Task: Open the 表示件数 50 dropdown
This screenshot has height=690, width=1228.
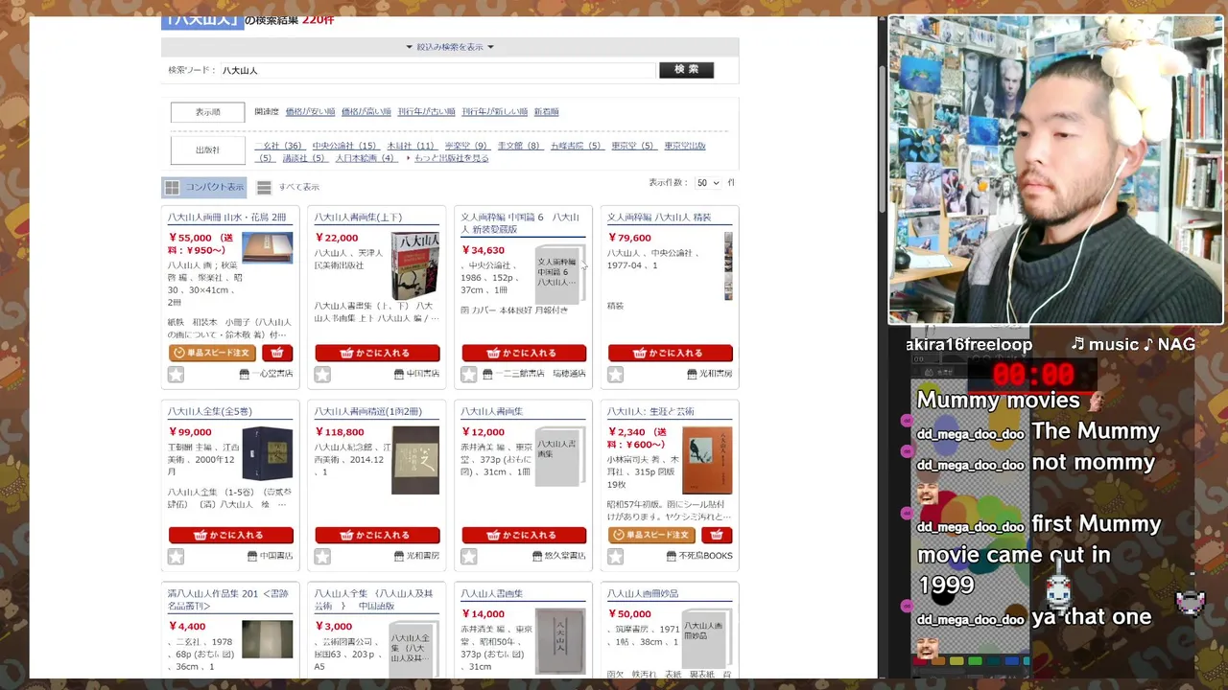Action: point(708,182)
